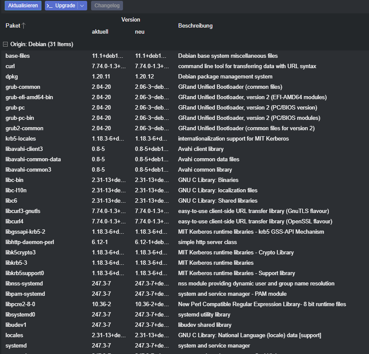
Task: Select the krb5-locales package row
Action: tap(185, 138)
